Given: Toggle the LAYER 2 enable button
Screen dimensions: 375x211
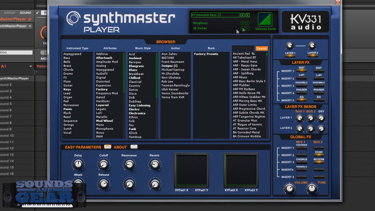Looking at the screenshot, I should pyautogui.click(x=313, y=56).
